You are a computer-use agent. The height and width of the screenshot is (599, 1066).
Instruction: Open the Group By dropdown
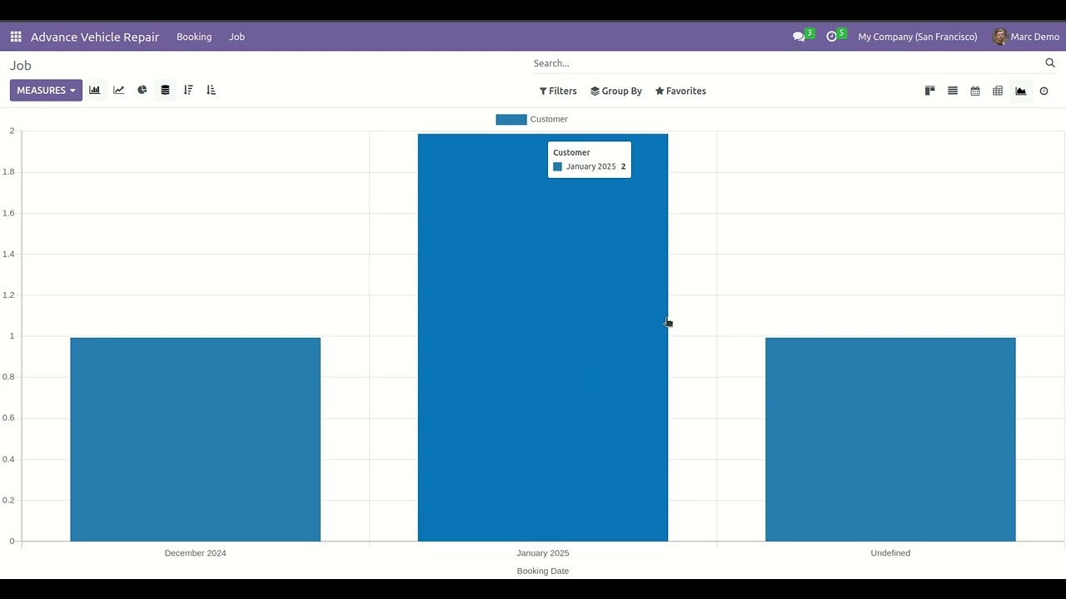pos(616,91)
